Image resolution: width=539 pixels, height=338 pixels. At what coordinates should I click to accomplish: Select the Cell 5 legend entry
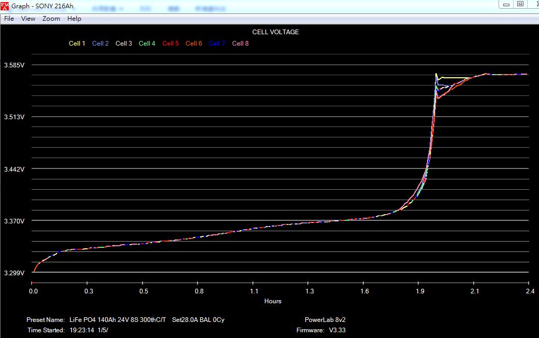click(x=170, y=44)
